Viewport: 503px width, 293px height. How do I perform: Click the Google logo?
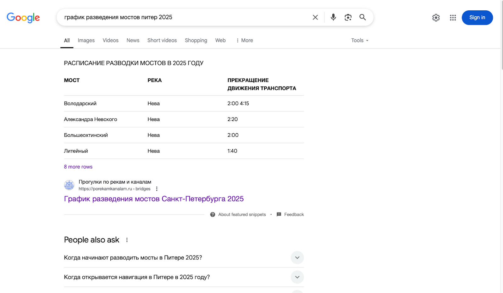(x=23, y=18)
